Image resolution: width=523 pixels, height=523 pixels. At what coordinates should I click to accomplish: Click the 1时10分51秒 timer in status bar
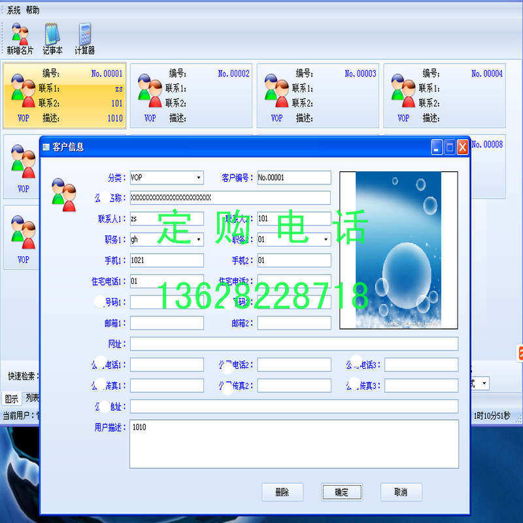[492, 416]
